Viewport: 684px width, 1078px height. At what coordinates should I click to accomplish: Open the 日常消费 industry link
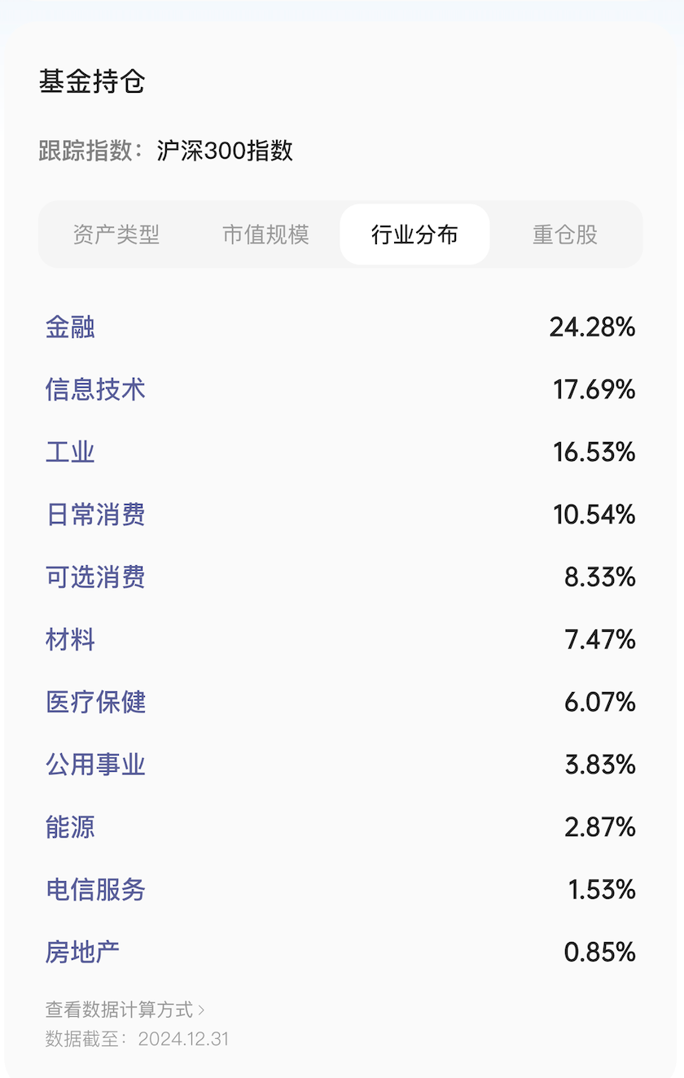coord(95,515)
